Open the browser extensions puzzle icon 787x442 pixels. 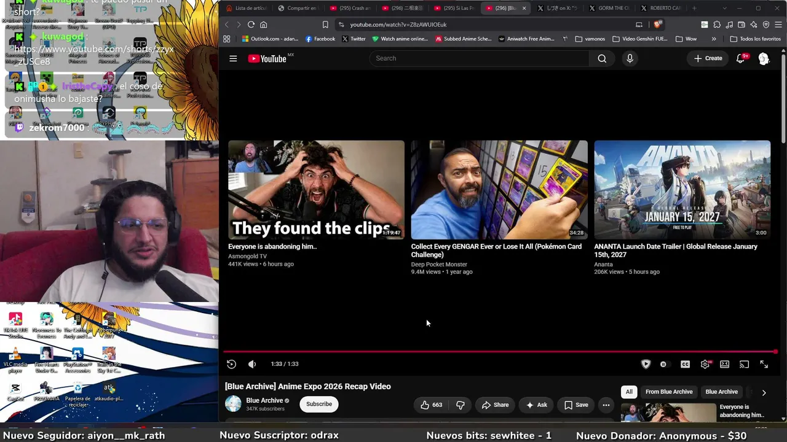click(x=717, y=25)
